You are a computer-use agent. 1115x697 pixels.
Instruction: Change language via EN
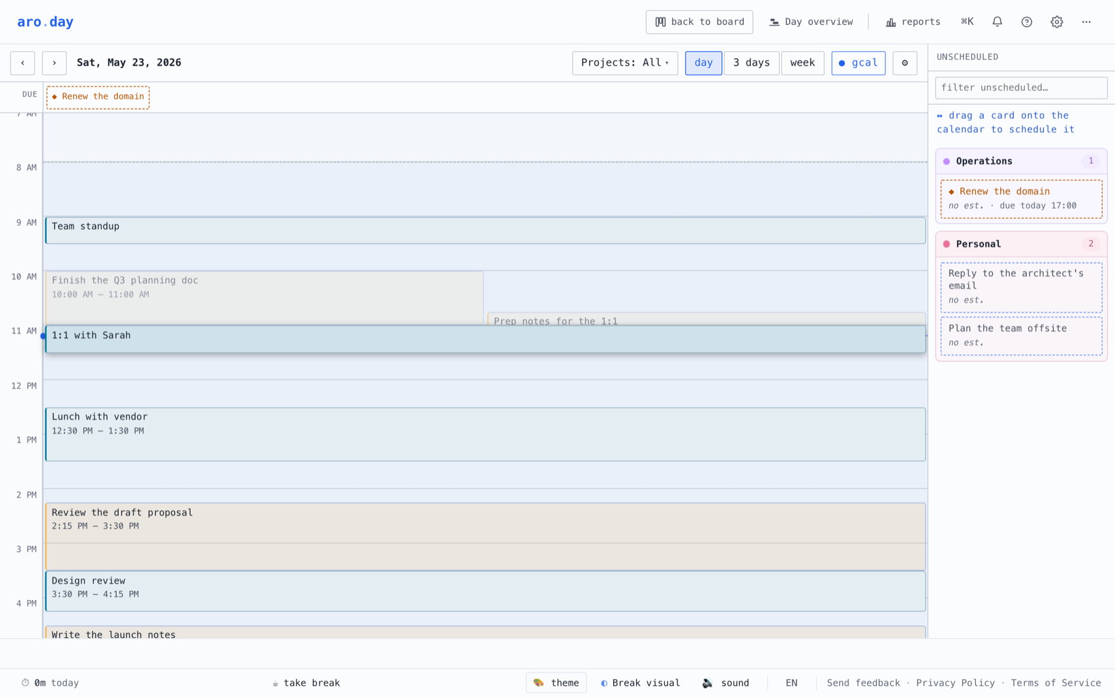click(x=792, y=683)
